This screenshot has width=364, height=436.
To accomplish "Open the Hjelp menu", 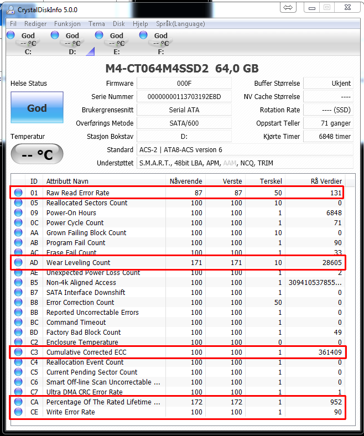I will click(141, 24).
